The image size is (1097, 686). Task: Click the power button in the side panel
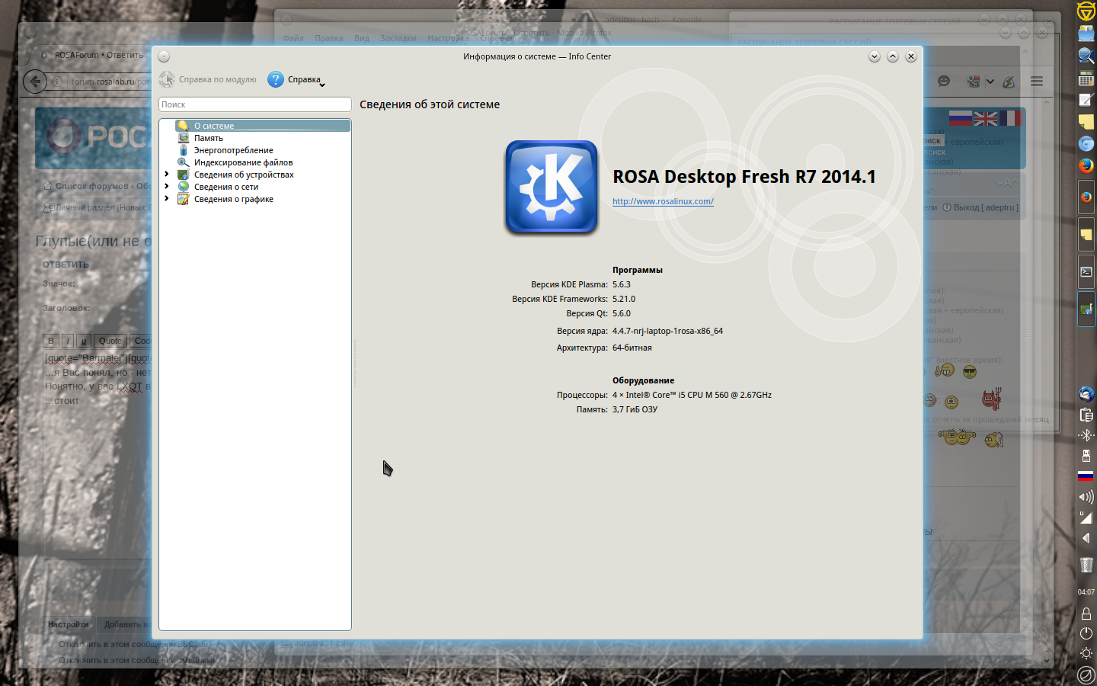coord(1086,633)
